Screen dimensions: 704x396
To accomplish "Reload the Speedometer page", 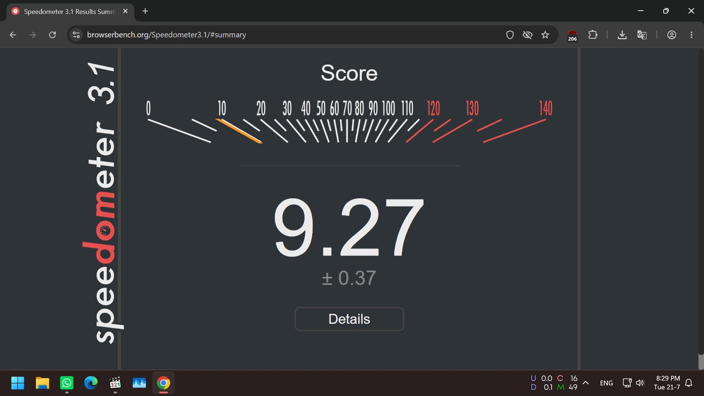I will pos(52,35).
